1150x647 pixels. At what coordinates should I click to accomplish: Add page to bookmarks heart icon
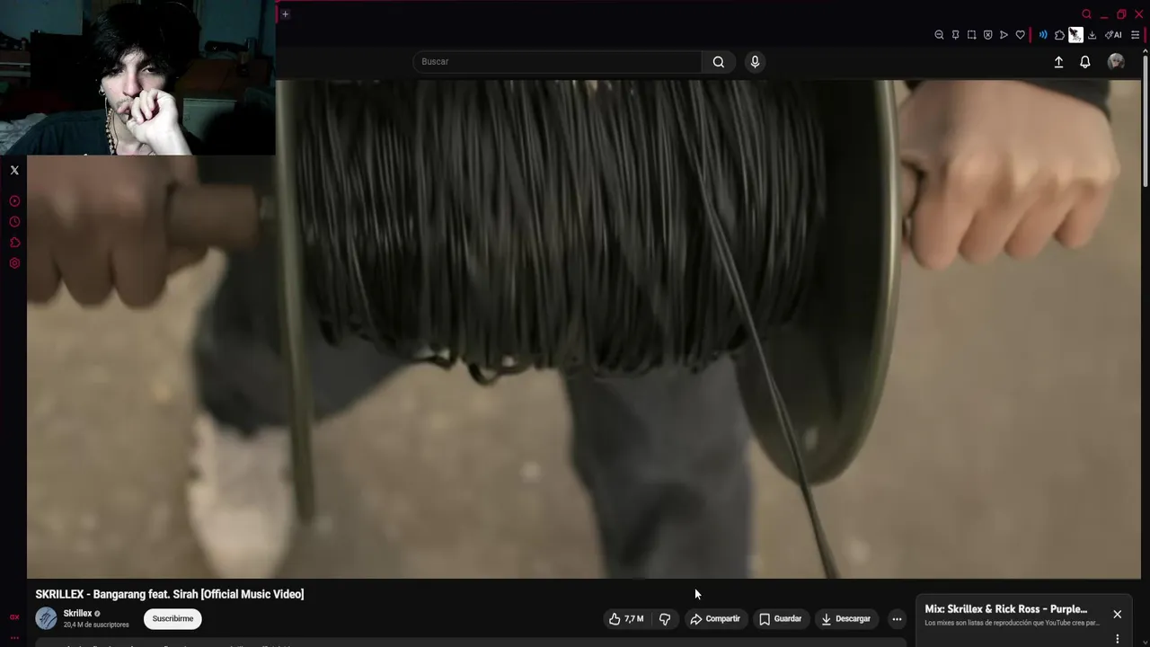coord(1020,35)
